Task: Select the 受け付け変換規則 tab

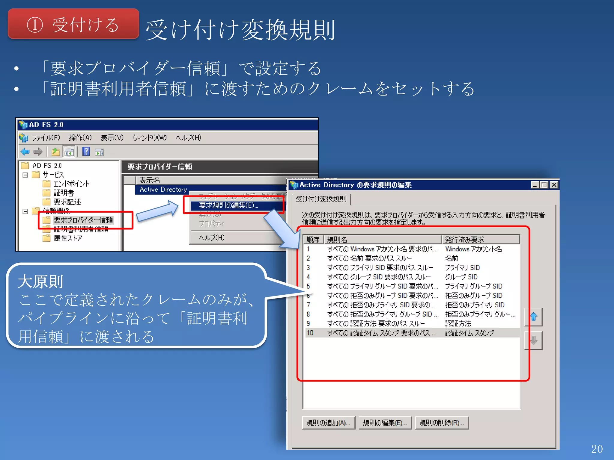Action: 321,199
